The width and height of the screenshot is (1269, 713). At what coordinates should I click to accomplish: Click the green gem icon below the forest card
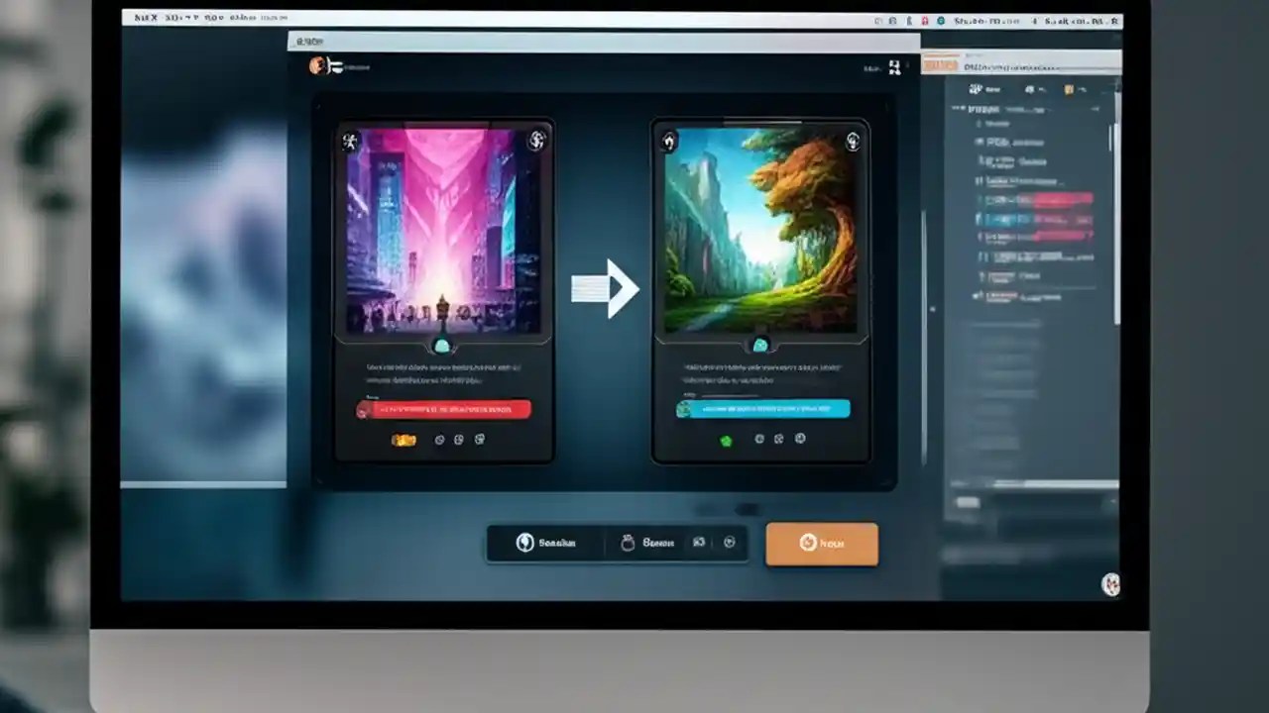(725, 439)
